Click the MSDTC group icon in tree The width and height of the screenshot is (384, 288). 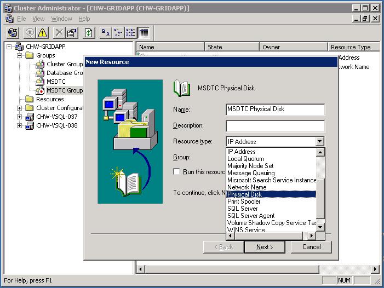coord(39,82)
